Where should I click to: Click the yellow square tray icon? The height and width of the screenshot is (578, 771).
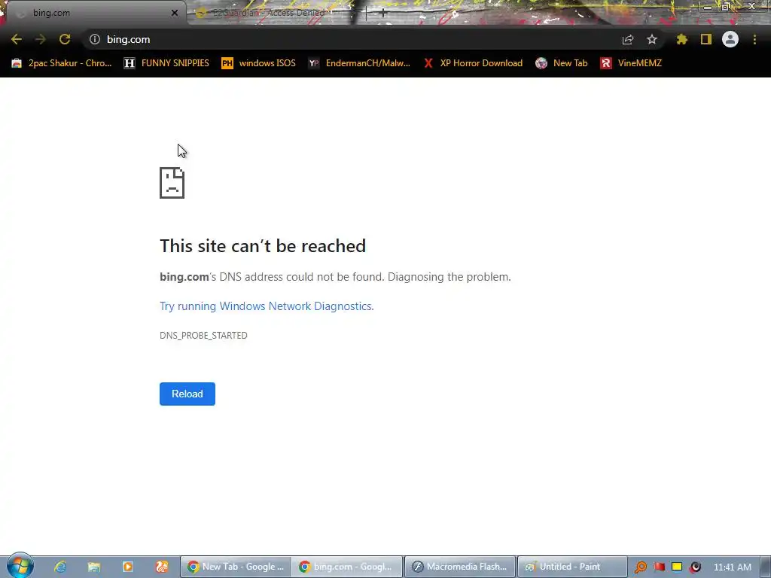click(677, 567)
